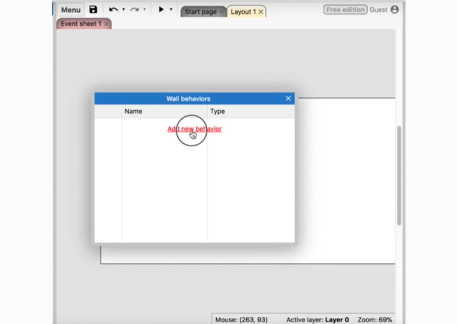Click the Wall behaviors title bar
The height and width of the screenshot is (324, 457).
(195, 98)
